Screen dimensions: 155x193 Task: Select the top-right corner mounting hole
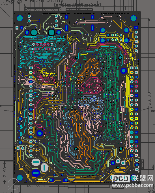(134, 18)
